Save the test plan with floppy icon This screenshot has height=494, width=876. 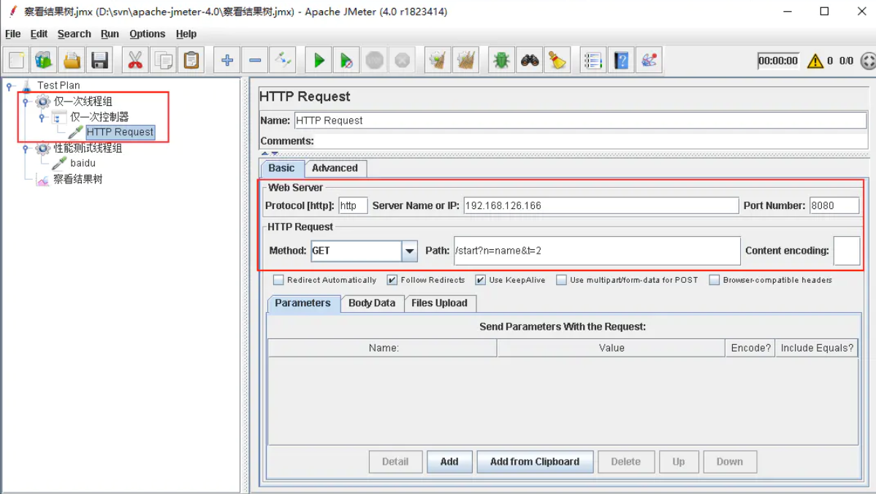click(99, 61)
